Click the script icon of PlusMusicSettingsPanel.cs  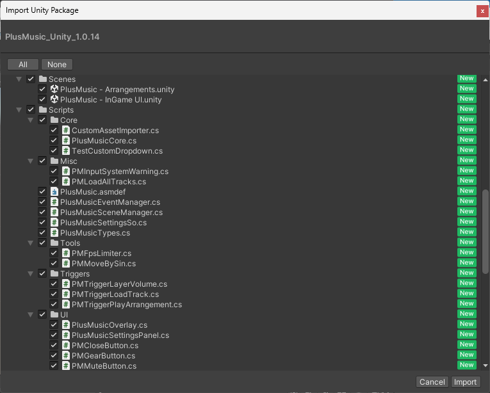pos(65,335)
